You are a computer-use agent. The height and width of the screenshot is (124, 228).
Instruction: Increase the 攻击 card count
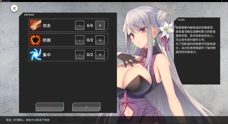pos(100,25)
